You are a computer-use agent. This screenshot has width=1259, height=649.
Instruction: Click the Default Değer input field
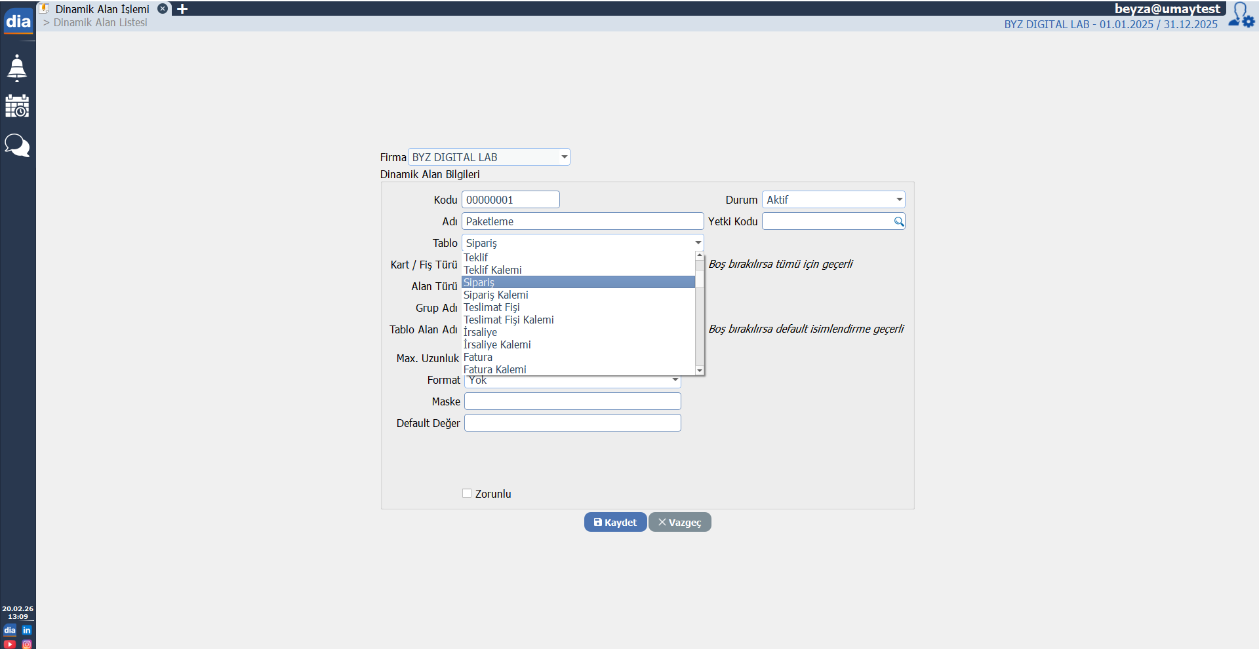tap(572, 423)
